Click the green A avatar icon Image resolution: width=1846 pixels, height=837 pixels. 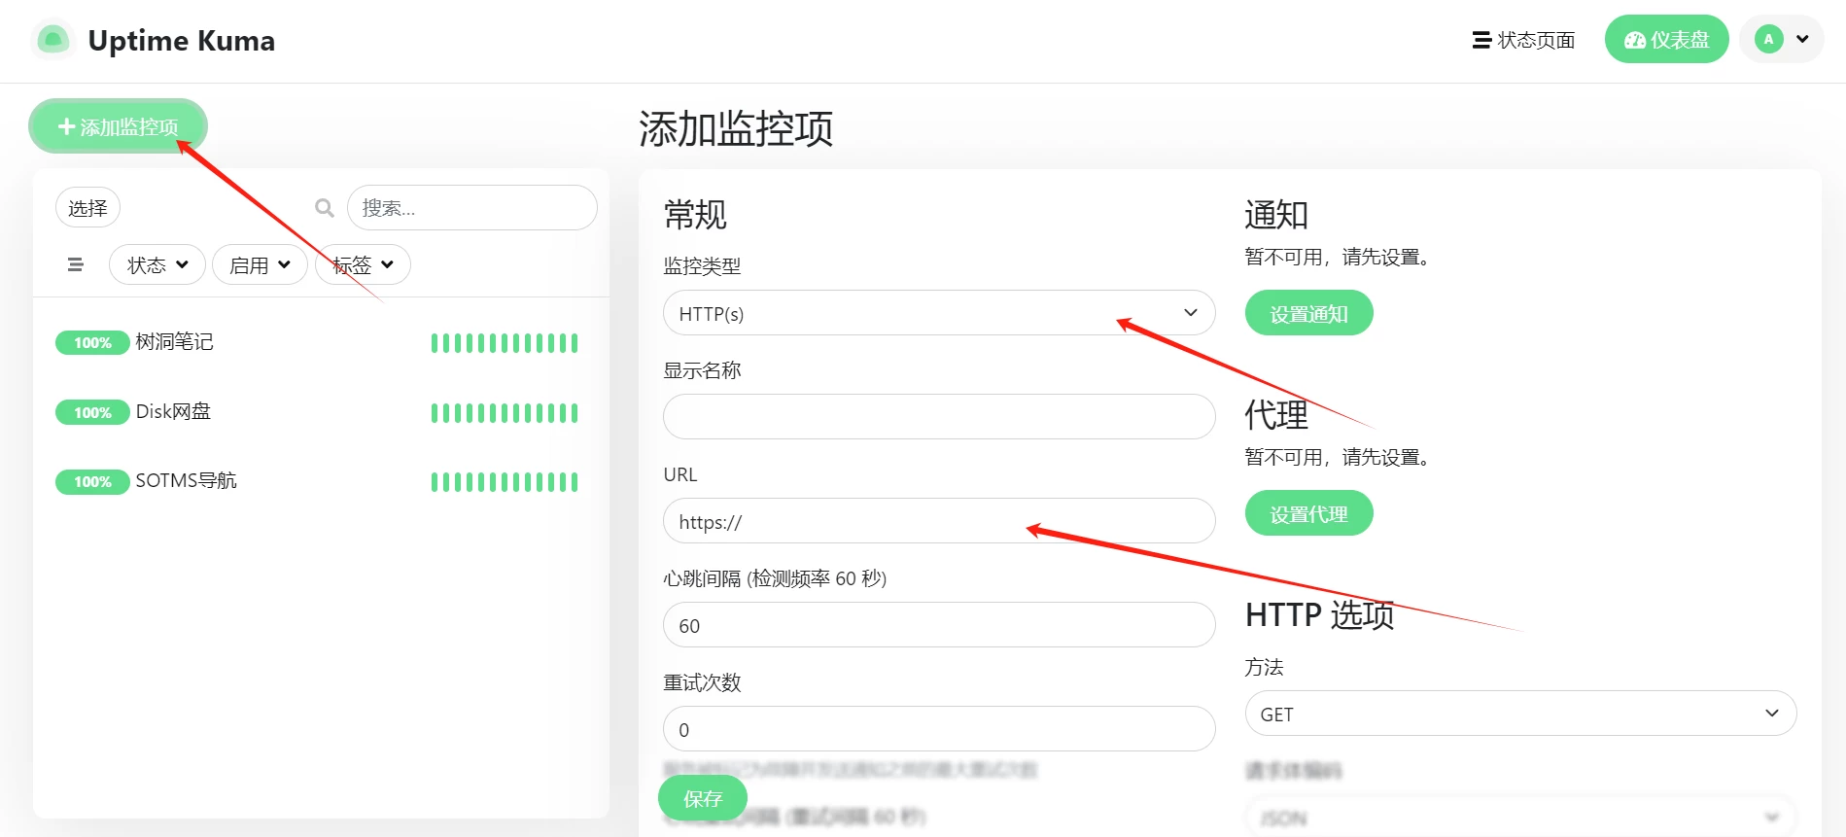coord(1768,40)
